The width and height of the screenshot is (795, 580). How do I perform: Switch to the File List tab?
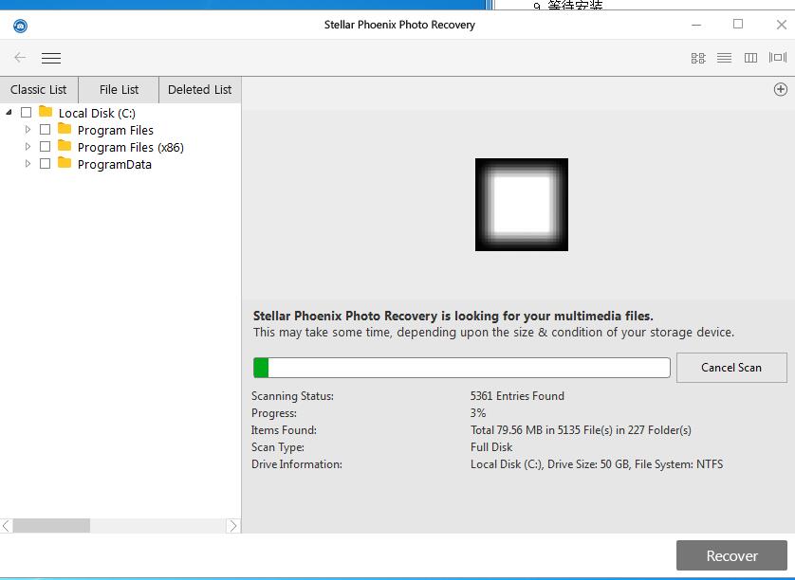tap(118, 89)
